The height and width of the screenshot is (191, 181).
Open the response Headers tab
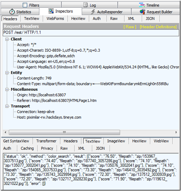tap(71, 141)
